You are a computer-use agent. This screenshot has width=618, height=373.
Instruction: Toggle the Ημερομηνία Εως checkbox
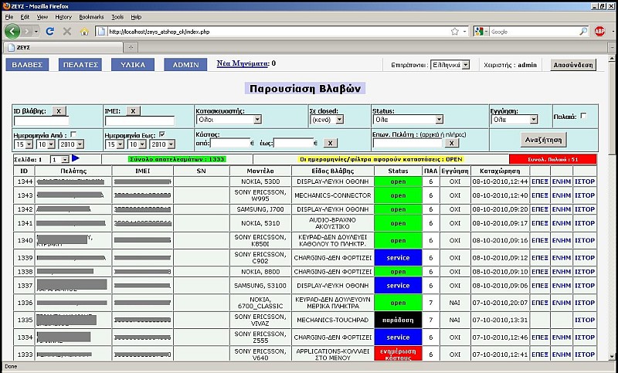162,134
